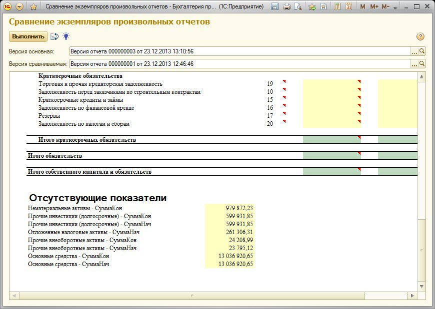This screenshot has width=435, height=309.
Task: Click inside the Версия основная input field
Action: pos(239,51)
